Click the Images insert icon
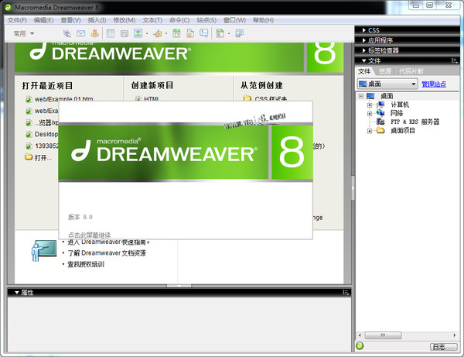 pyautogui.click(x=138, y=33)
